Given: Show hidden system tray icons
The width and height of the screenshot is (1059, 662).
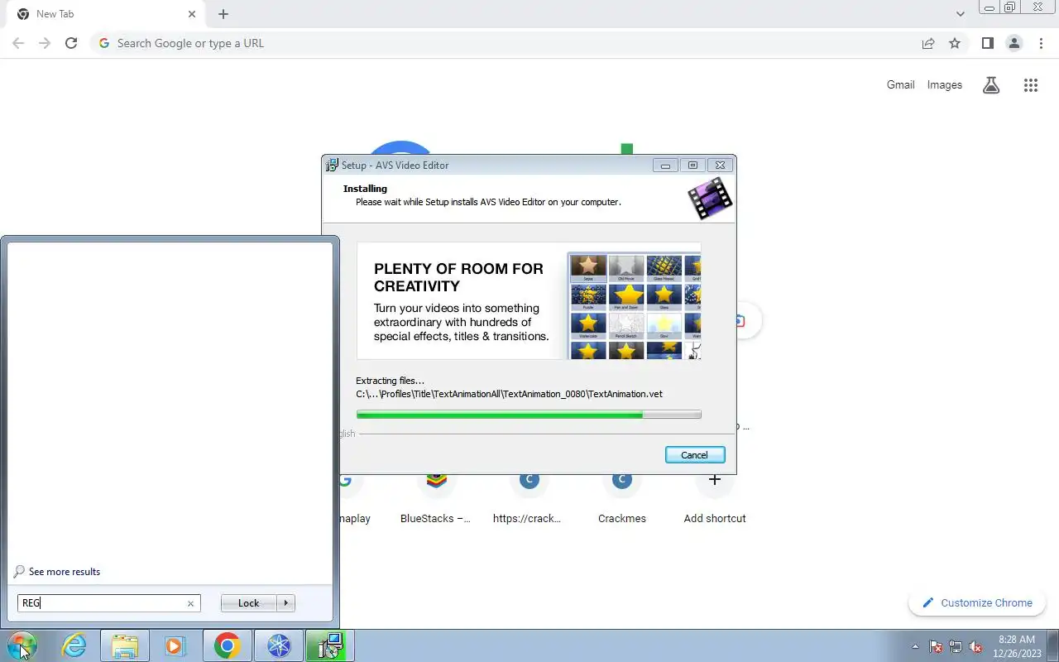Looking at the screenshot, I should (915, 647).
